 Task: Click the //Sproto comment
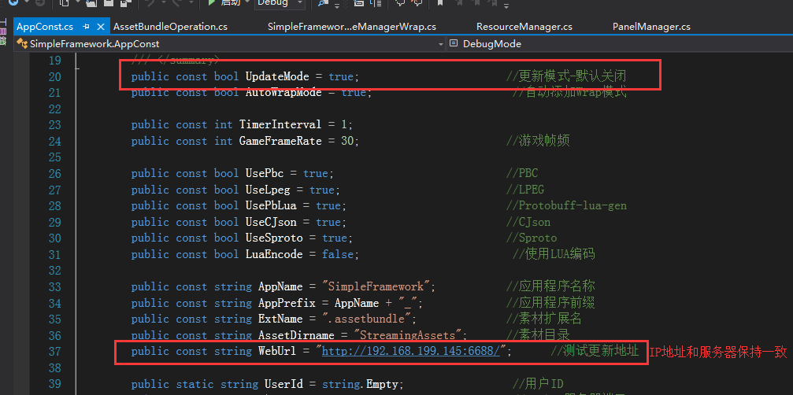coord(532,238)
